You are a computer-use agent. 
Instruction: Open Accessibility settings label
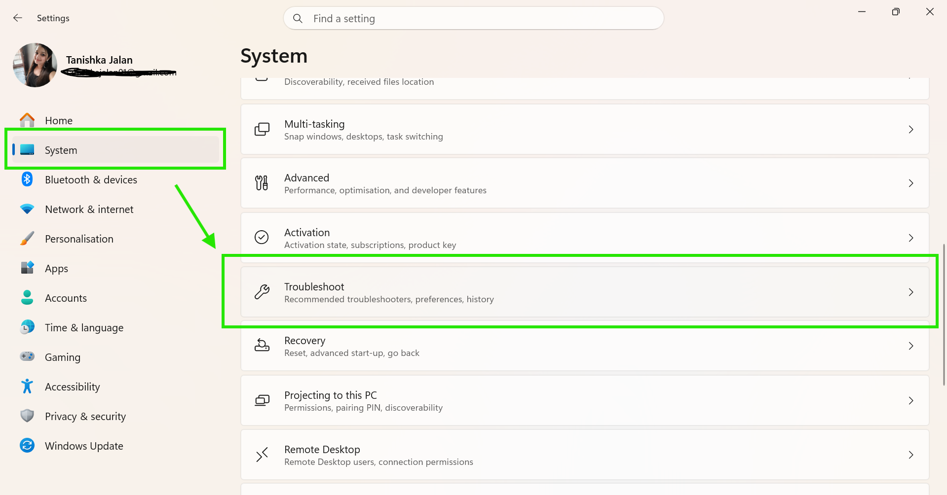click(72, 387)
